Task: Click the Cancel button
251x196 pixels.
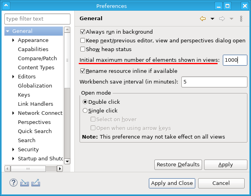Action: tap(221, 183)
